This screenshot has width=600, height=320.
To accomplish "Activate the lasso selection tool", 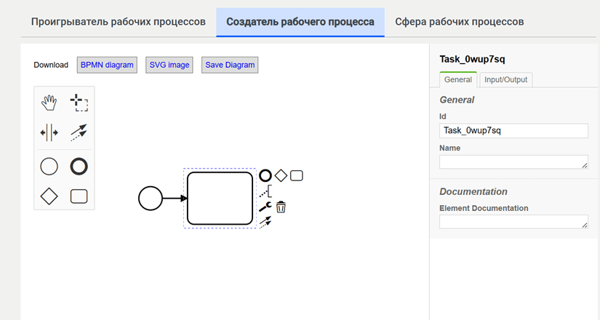I will 79,103.
